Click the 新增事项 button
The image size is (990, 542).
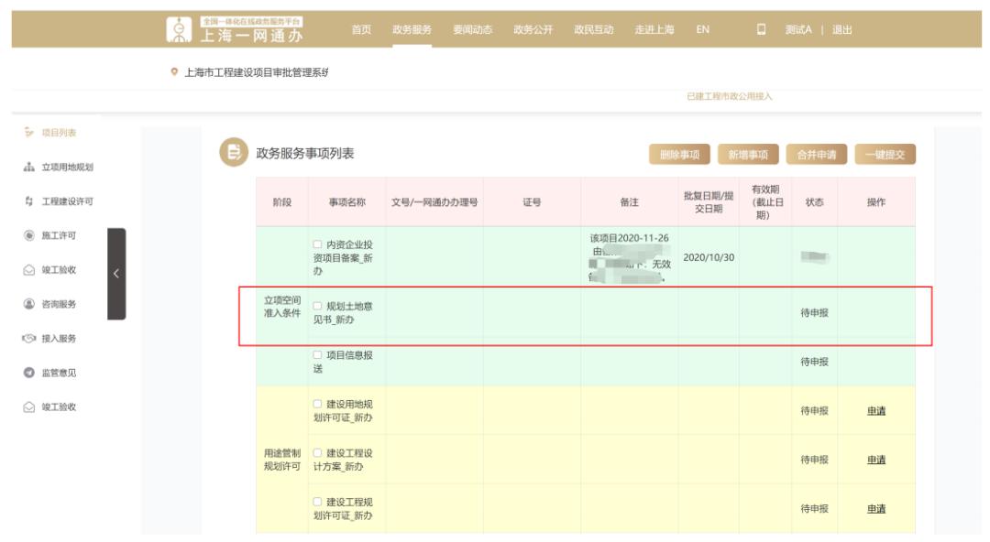tap(749, 155)
